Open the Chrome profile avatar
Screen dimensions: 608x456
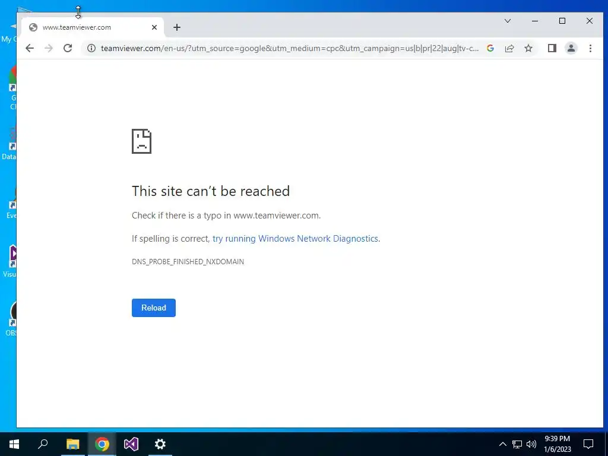571,48
